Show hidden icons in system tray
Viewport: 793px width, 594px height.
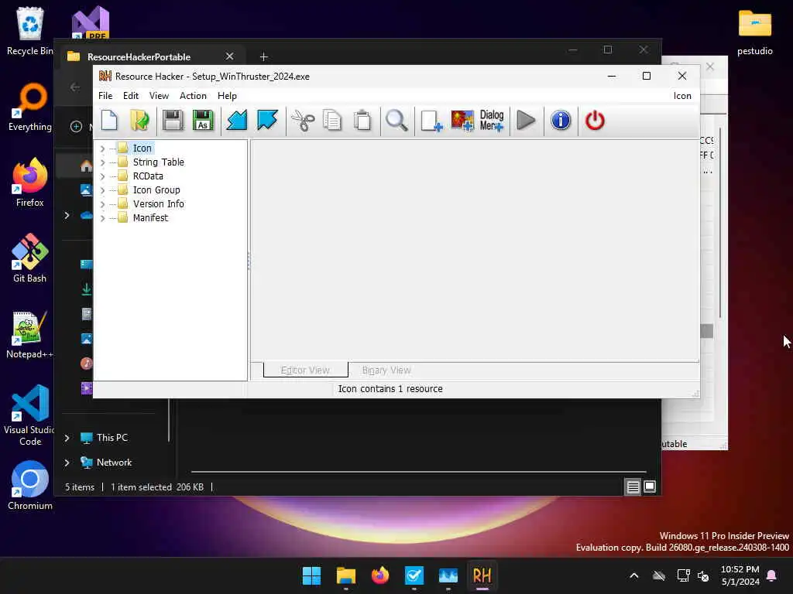tap(633, 575)
